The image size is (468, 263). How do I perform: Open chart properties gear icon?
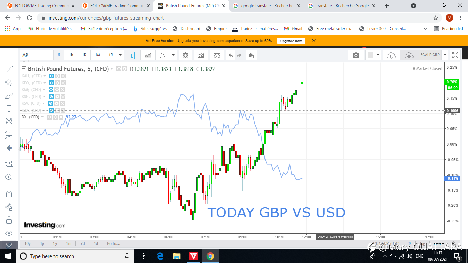click(x=185, y=55)
